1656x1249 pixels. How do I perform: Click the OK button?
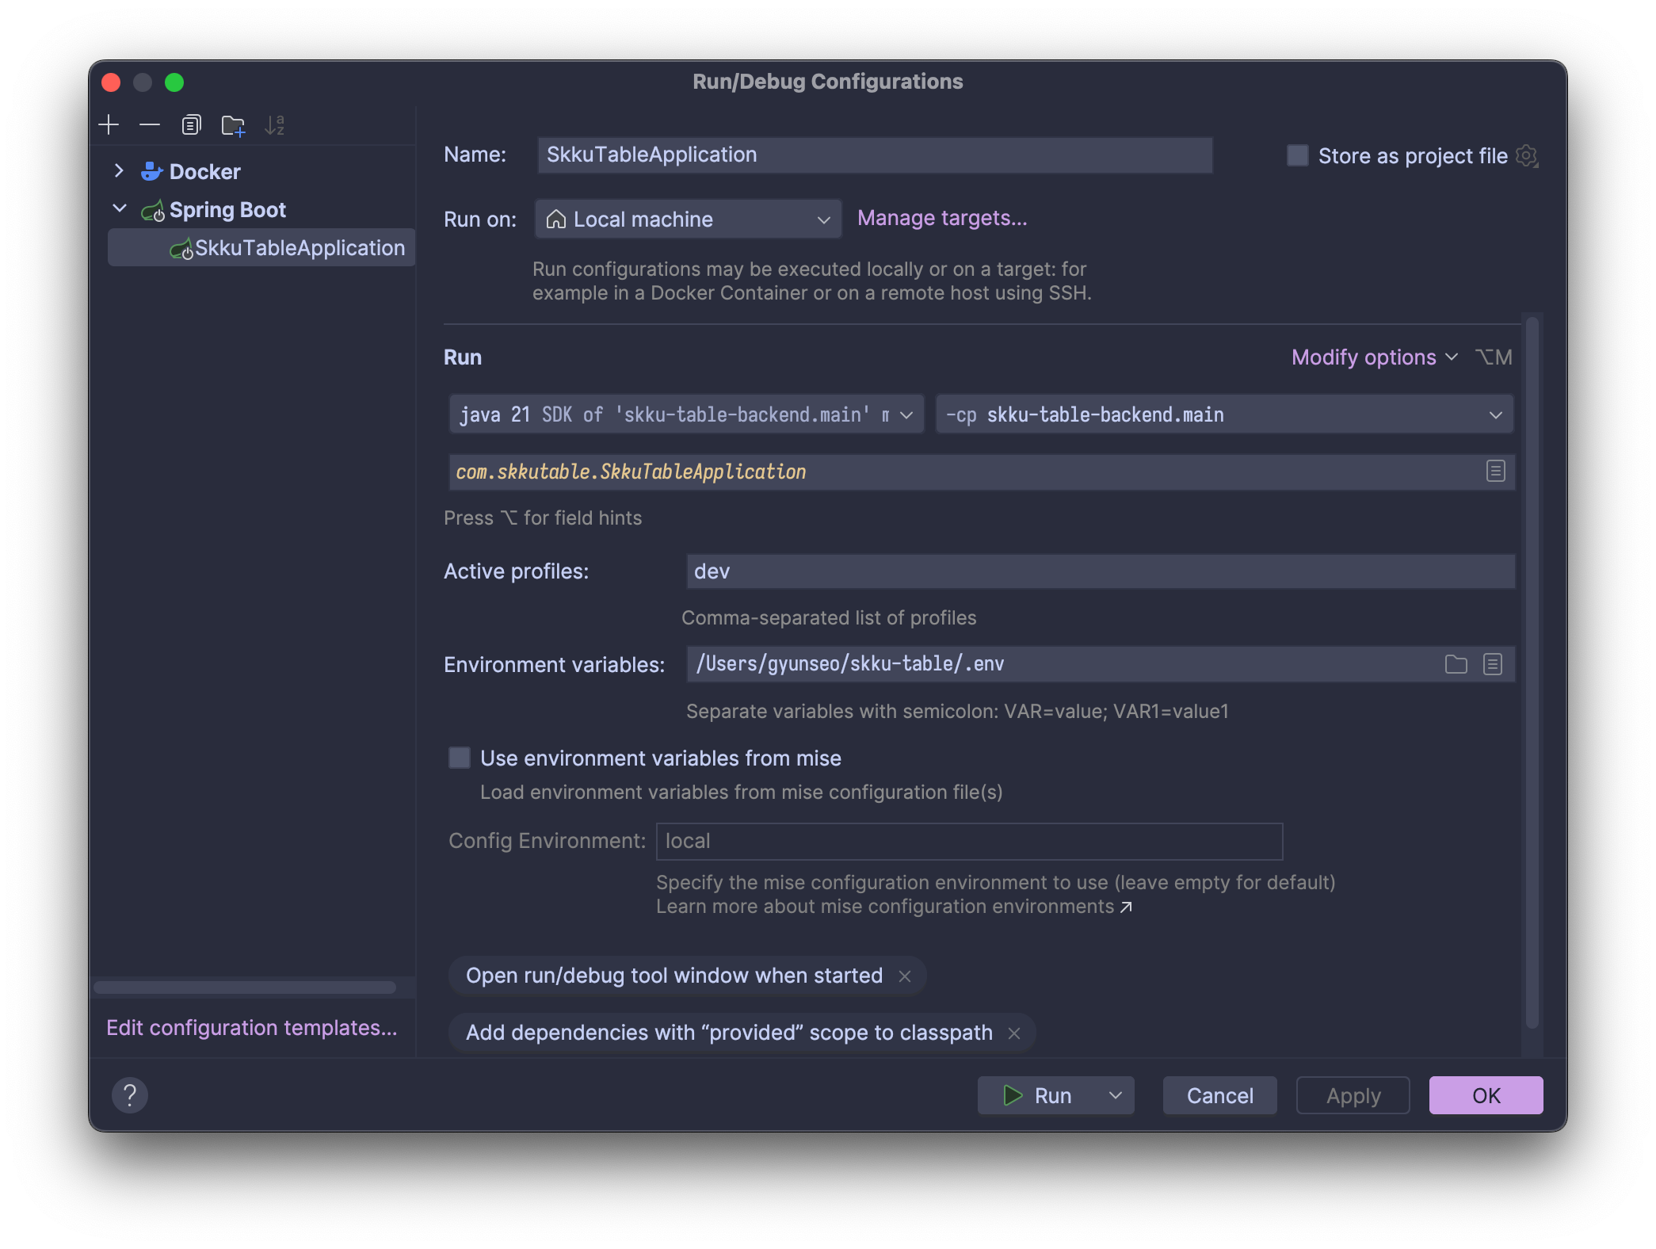pyautogui.click(x=1485, y=1095)
